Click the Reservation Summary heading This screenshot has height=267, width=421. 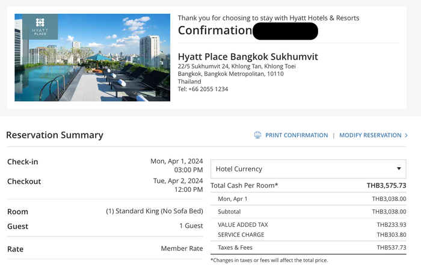(x=55, y=135)
